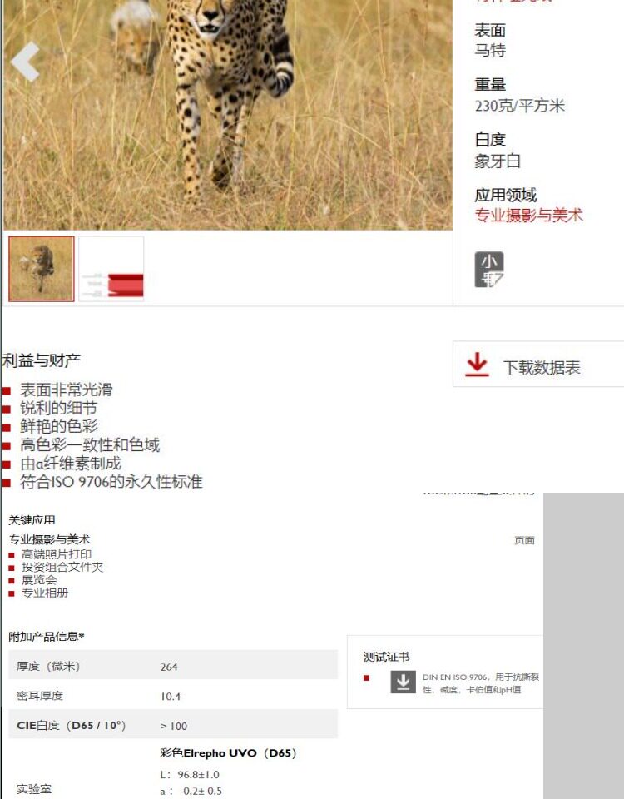The width and height of the screenshot is (624, 799).
Task: Click the red bullet beside the certificate download
Action: pyautogui.click(x=366, y=677)
